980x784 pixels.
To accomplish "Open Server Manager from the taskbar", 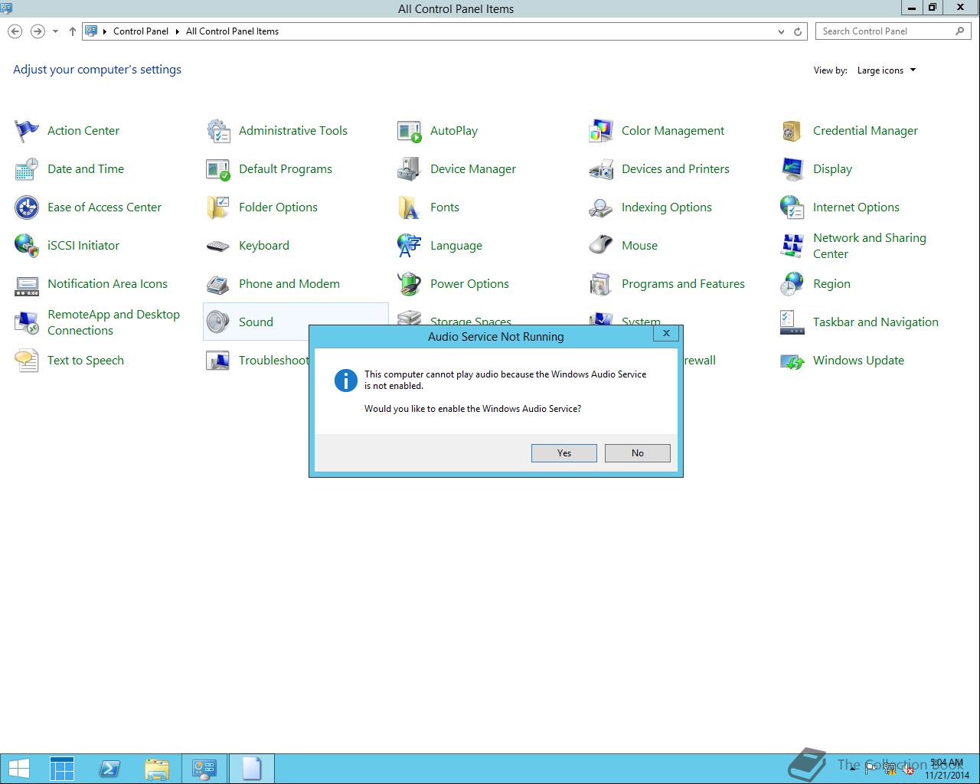I will coord(62,769).
